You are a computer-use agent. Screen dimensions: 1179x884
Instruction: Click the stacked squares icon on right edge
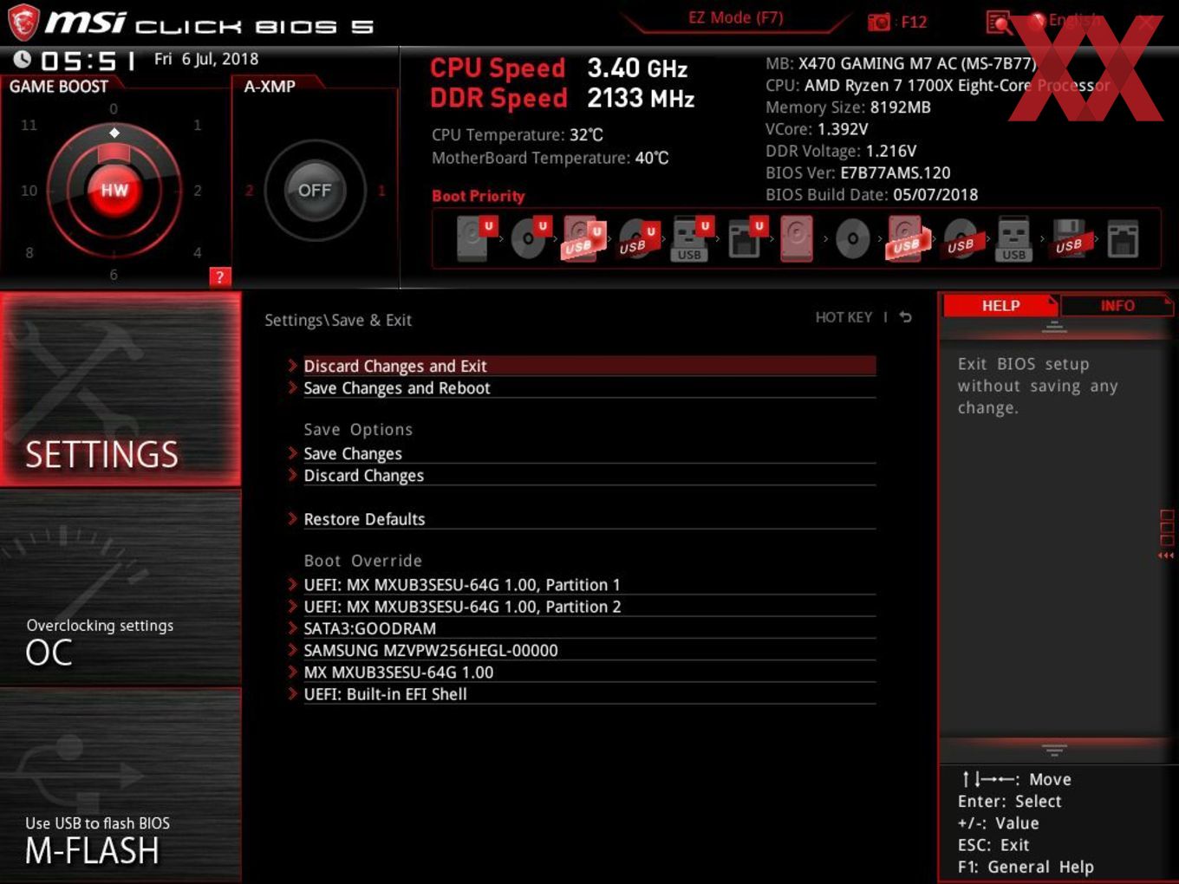(x=1166, y=528)
